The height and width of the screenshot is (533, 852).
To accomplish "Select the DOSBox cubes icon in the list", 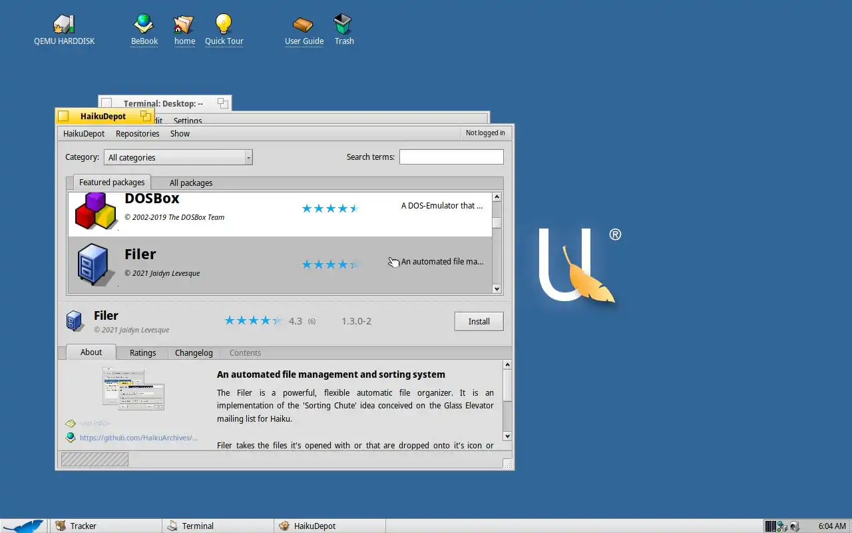I will pyautogui.click(x=96, y=211).
